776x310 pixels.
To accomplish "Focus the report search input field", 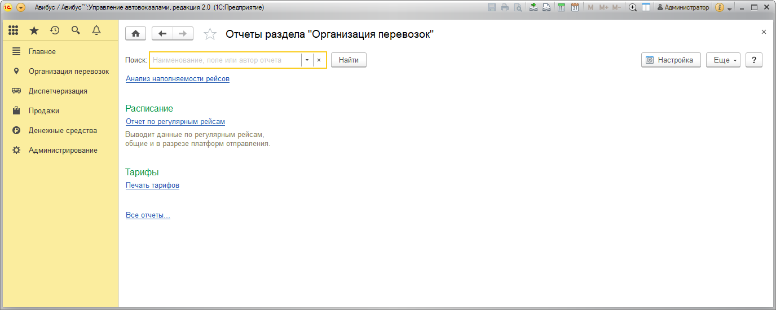I will (226, 60).
